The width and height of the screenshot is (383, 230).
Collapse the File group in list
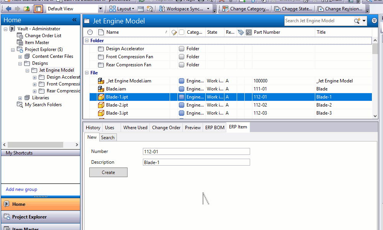[87, 73]
